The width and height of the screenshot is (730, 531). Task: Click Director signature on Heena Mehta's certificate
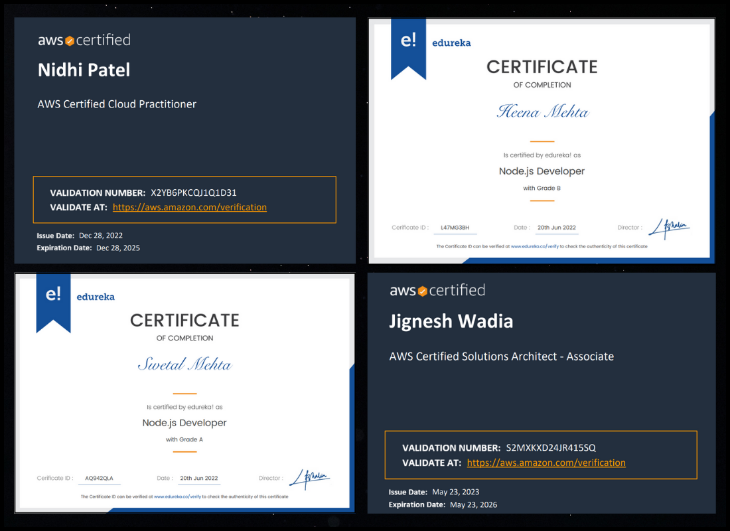(669, 228)
